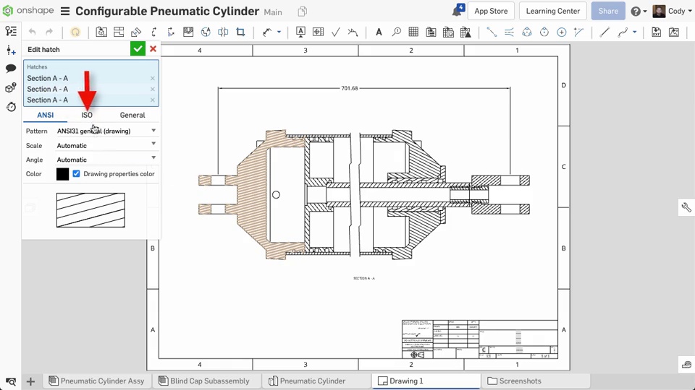695x390 pixels.
Task: Add new tab with plus icon
Action: [30, 381]
